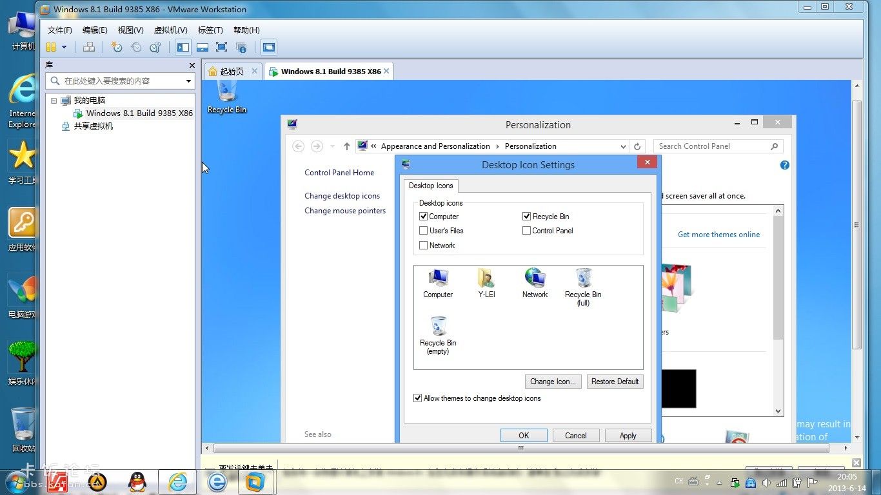Screen dimensions: 881x495
Task: Open recent locations dropdown in Personalization
Action: [333, 146]
